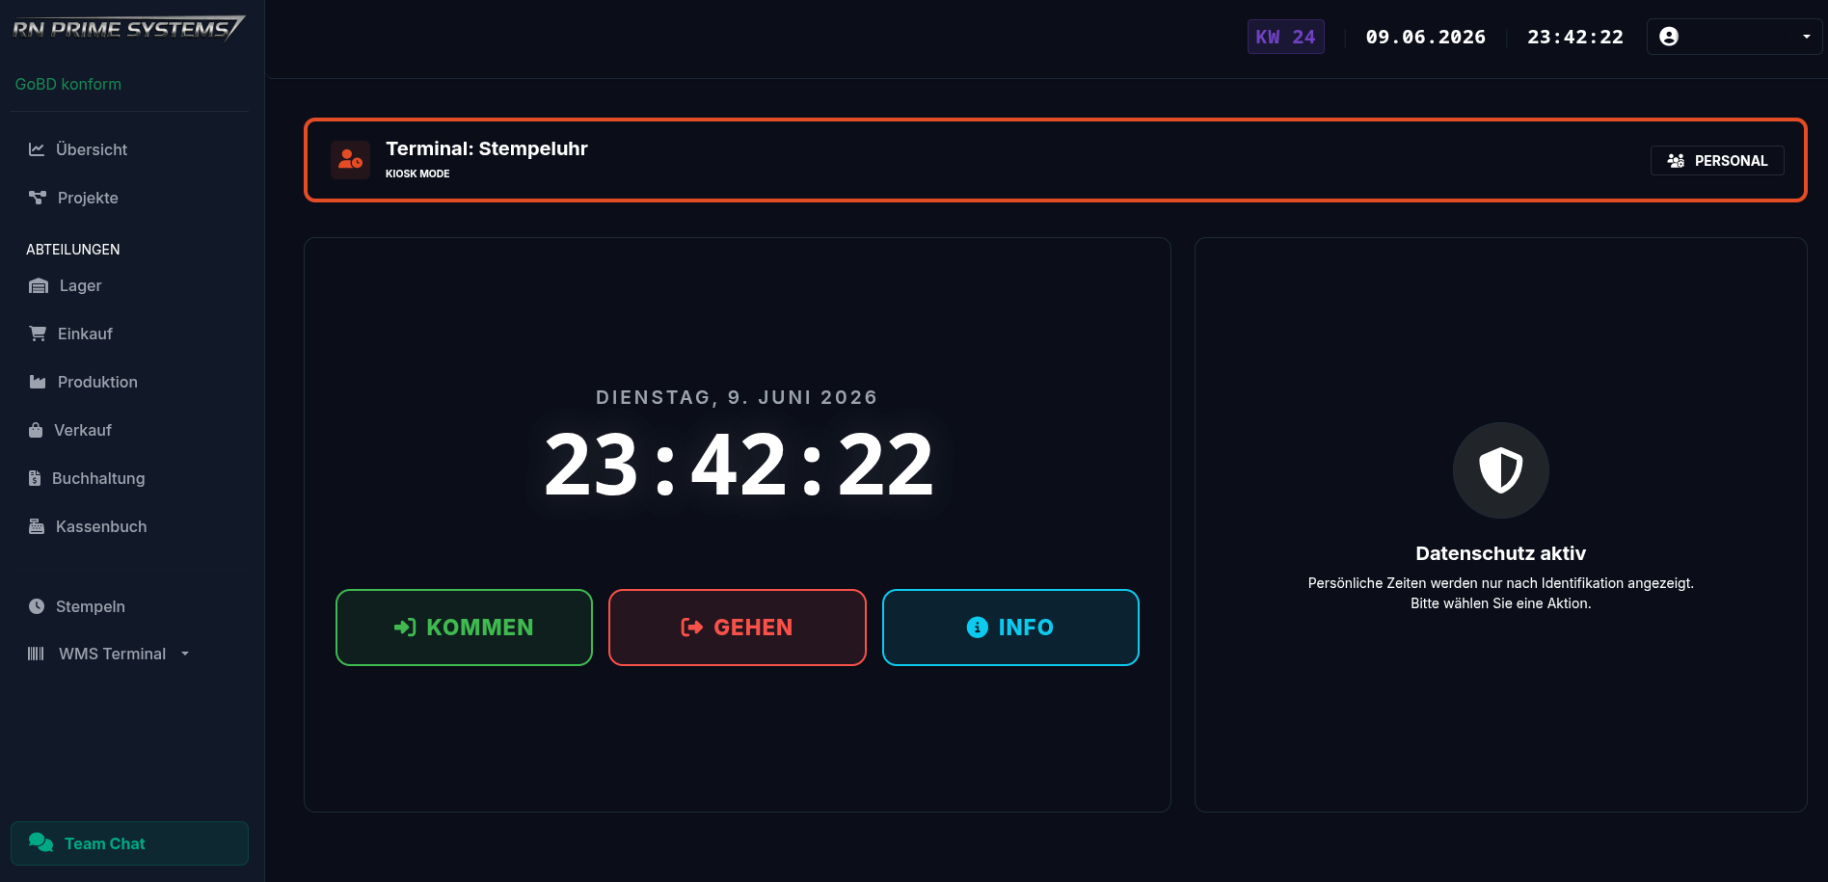Click the Kassenbuch cash register icon
Viewport: 1828px width, 882px height.
coord(37,526)
